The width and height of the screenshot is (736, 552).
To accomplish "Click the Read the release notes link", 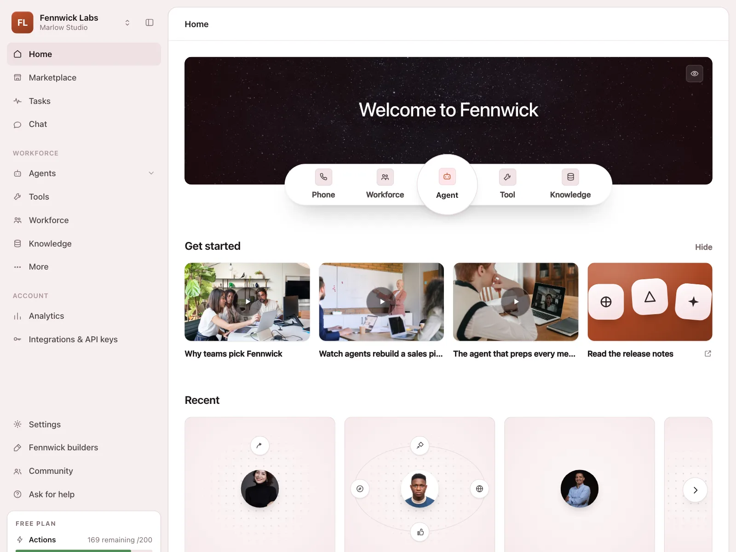I will pos(630,354).
